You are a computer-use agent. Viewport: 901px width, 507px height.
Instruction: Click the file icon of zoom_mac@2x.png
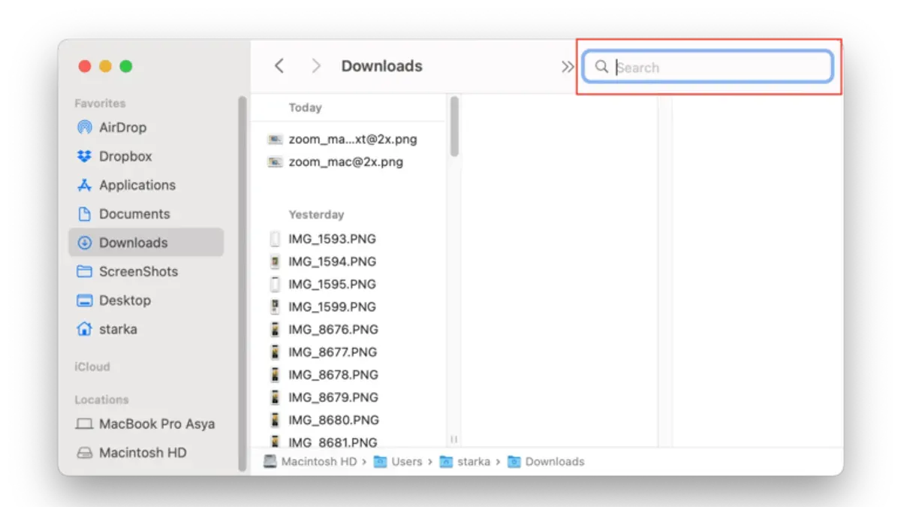click(276, 161)
